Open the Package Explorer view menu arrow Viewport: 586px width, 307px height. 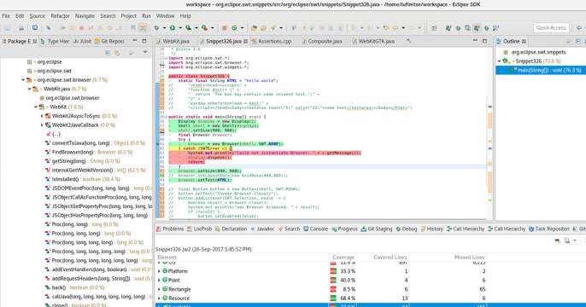click(x=145, y=53)
